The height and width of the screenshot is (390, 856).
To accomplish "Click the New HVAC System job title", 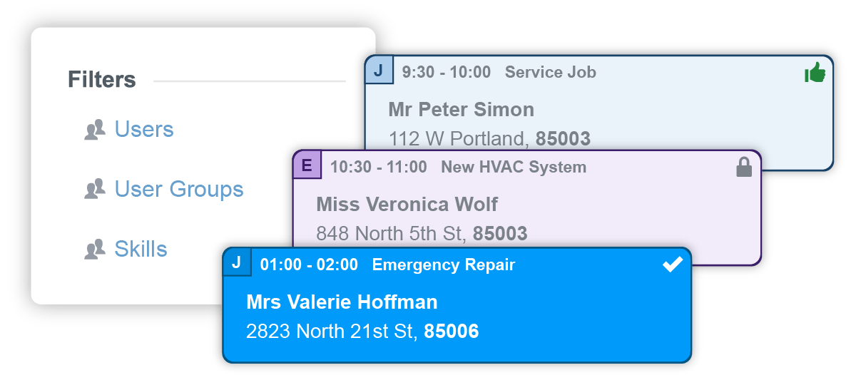I will point(514,168).
